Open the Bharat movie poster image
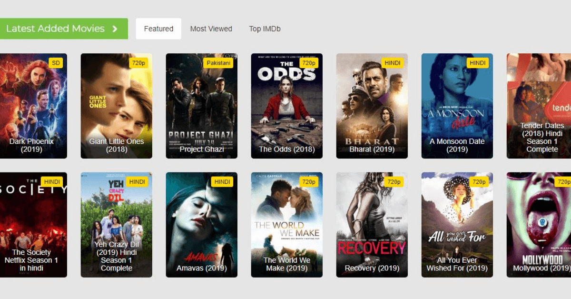This screenshot has width=571, height=299. click(x=372, y=106)
